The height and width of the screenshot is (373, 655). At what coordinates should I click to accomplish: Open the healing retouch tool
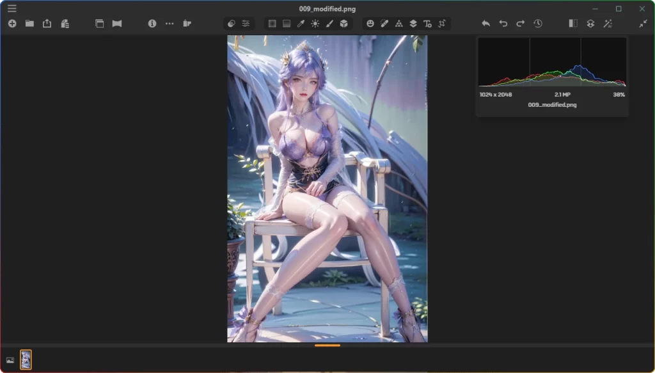click(x=384, y=24)
